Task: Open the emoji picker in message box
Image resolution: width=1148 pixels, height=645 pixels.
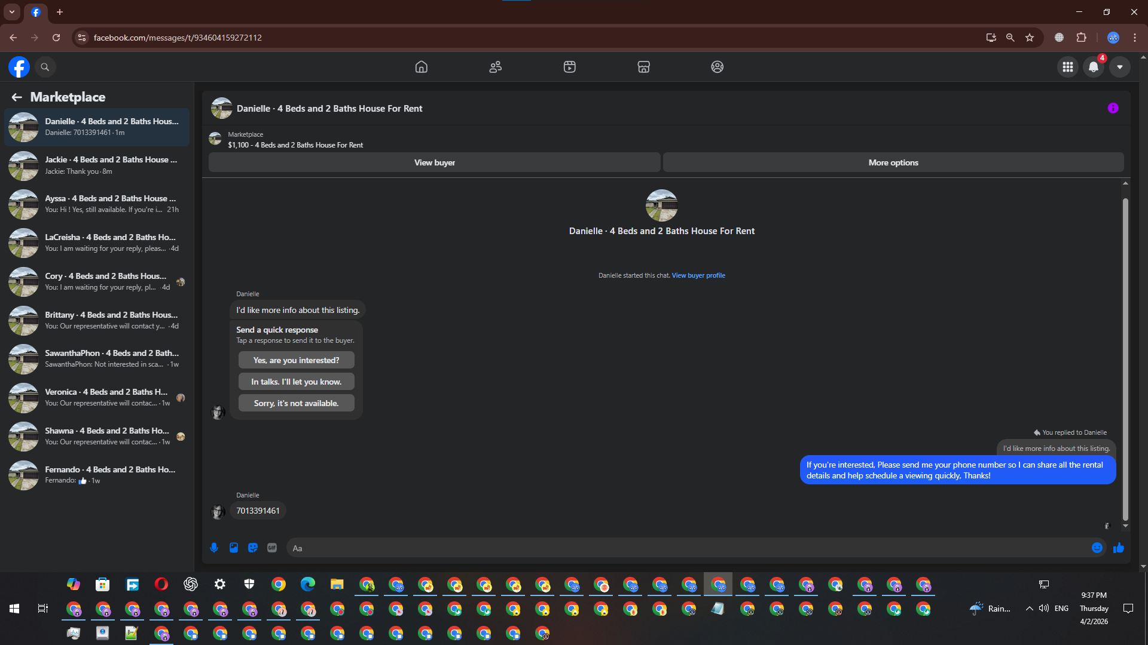Action: coord(1097,548)
